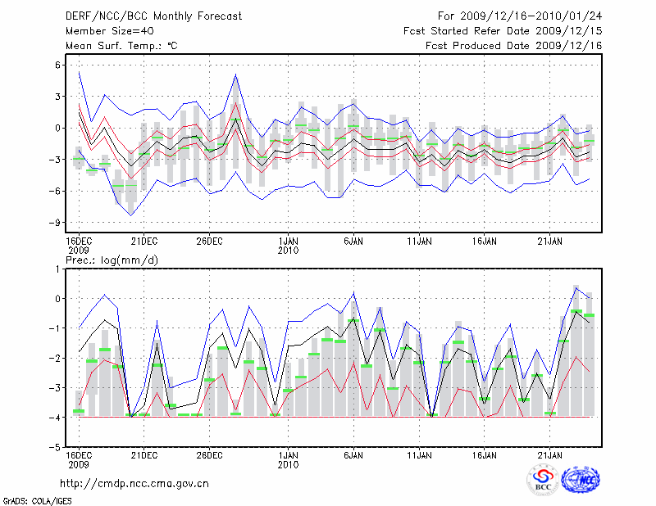The width and height of the screenshot is (656, 506).
Task: Click the NCC globe logo
Action: [581, 480]
